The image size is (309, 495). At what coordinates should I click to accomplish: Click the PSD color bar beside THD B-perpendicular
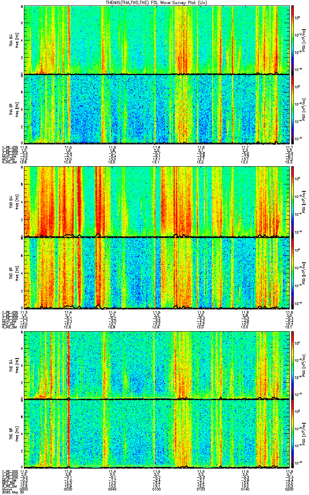point(293,202)
